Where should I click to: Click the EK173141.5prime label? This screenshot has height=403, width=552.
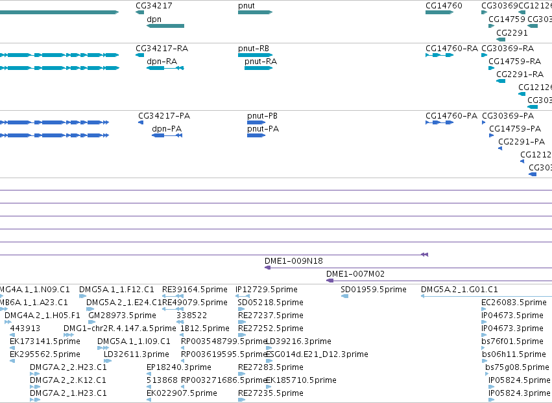tap(45, 342)
